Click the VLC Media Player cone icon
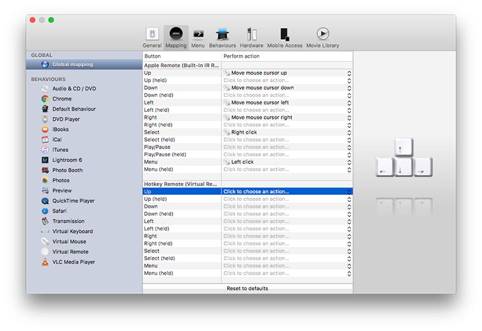 pyautogui.click(x=45, y=262)
